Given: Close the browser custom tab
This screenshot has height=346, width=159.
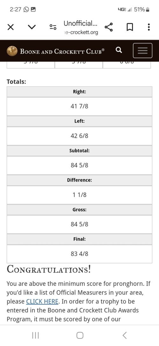Looking at the screenshot, I should click(x=10, y=27).
